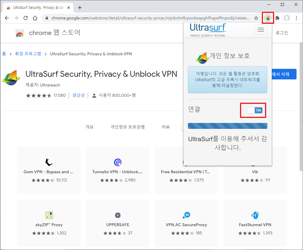303x250 pixels.
Task: Open the Chrome profile avatar
Action: coord(287,18)
